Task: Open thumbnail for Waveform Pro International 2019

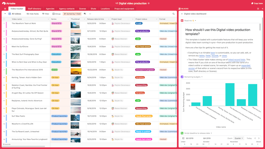Action: 76,71
